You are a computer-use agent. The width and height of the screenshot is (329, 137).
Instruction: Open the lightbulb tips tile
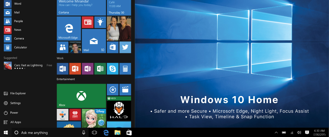[x=100, y=22]
